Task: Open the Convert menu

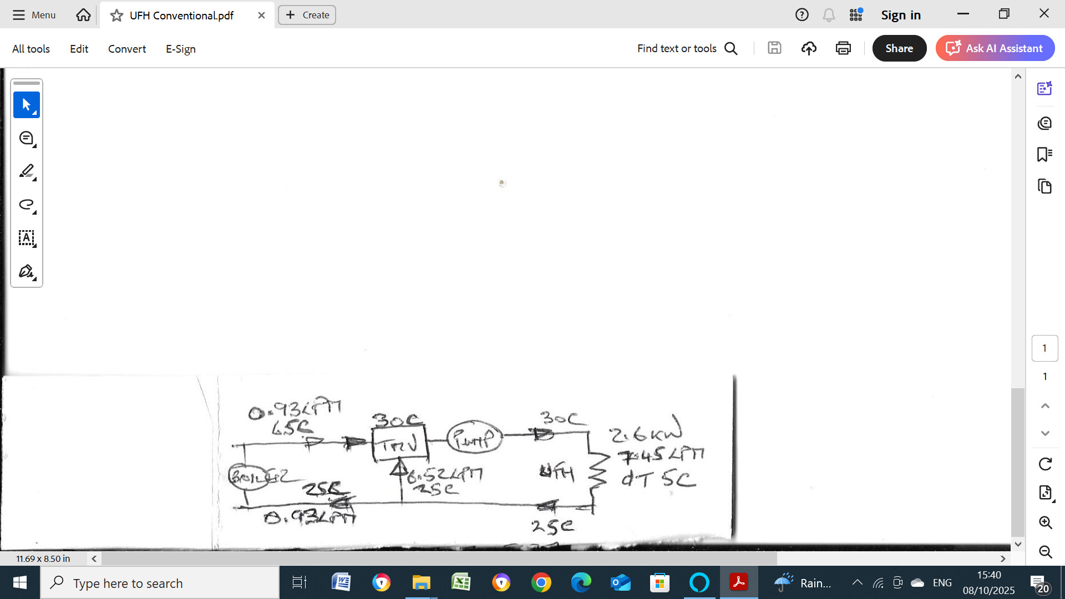Action: point(127,49)
